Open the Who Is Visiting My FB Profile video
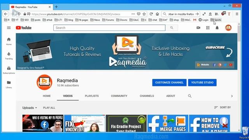Image resolution: width=249 pixels, height=140 pixels. (x=43, y=123)
